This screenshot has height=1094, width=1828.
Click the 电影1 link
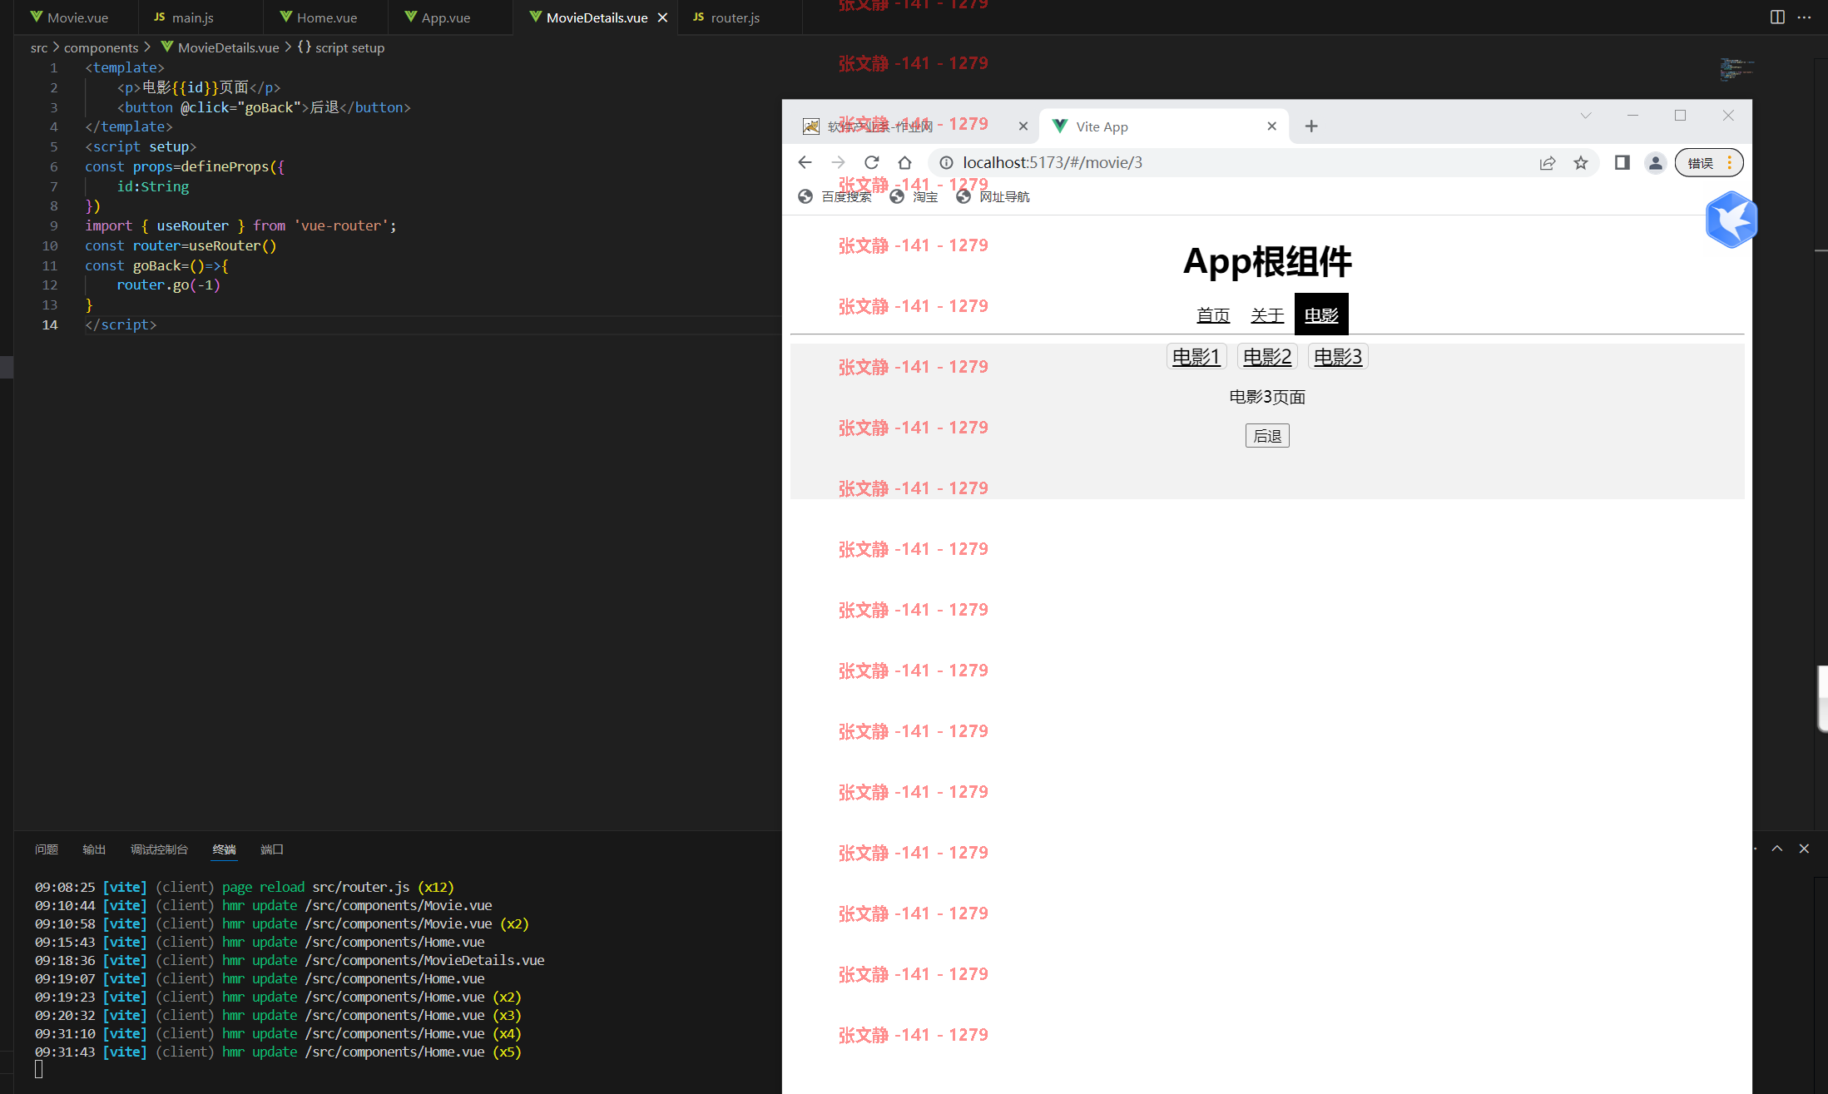pos(1196,357)
